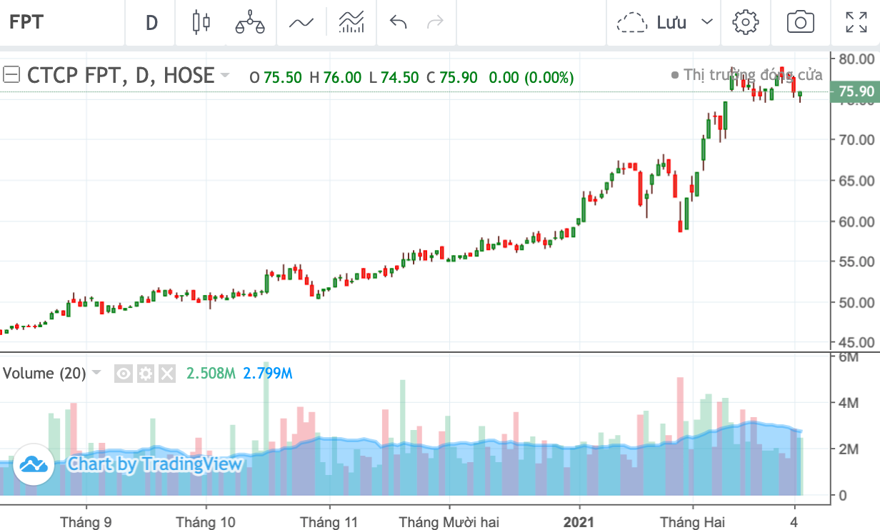Screen dimensions: 880x530
Task: Click the 60.00 price scale label
Action: [856, 221]
